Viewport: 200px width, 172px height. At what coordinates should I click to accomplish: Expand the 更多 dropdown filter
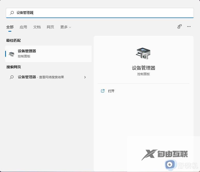tap(65, 27)
